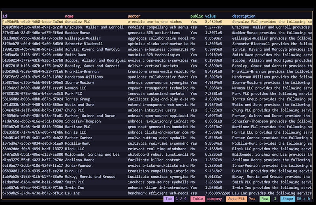Select Parker, Gaines and Duran name cell
The width and height of the screenshot is (316, 205).
90,116
